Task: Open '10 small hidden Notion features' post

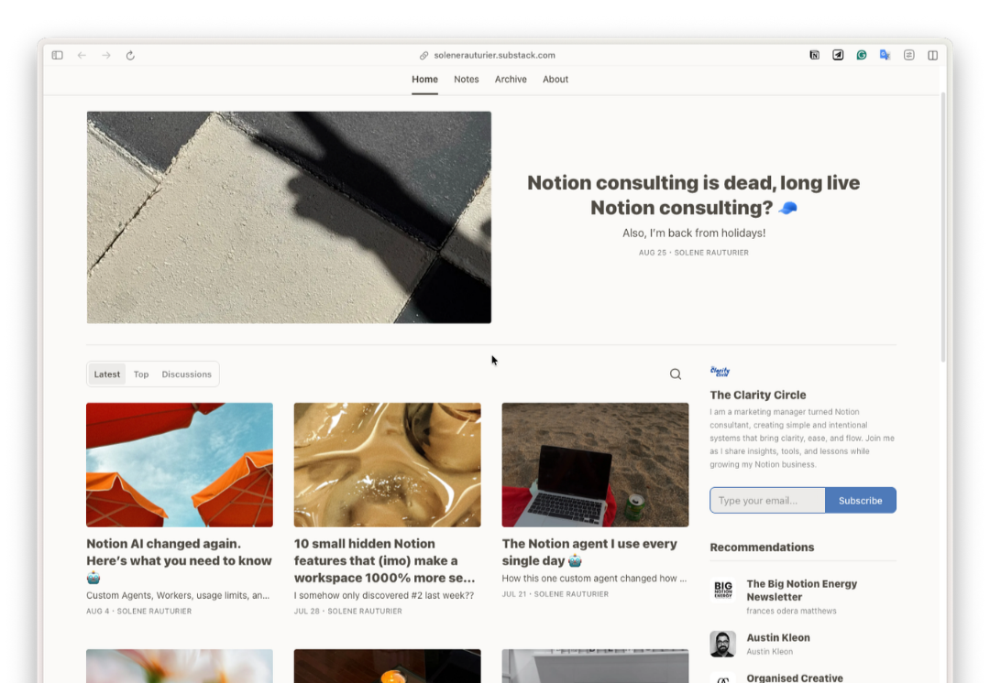Action: click(385, 560)
